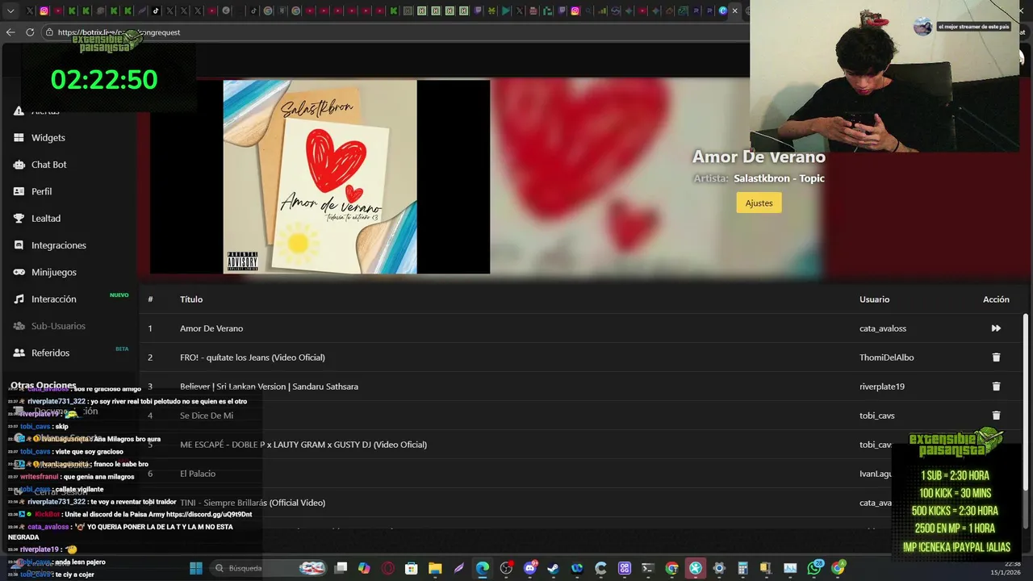This screenshot has width=1033, height=581.
Task: Open Task View on the taskbar
Action: coord(341,568)
